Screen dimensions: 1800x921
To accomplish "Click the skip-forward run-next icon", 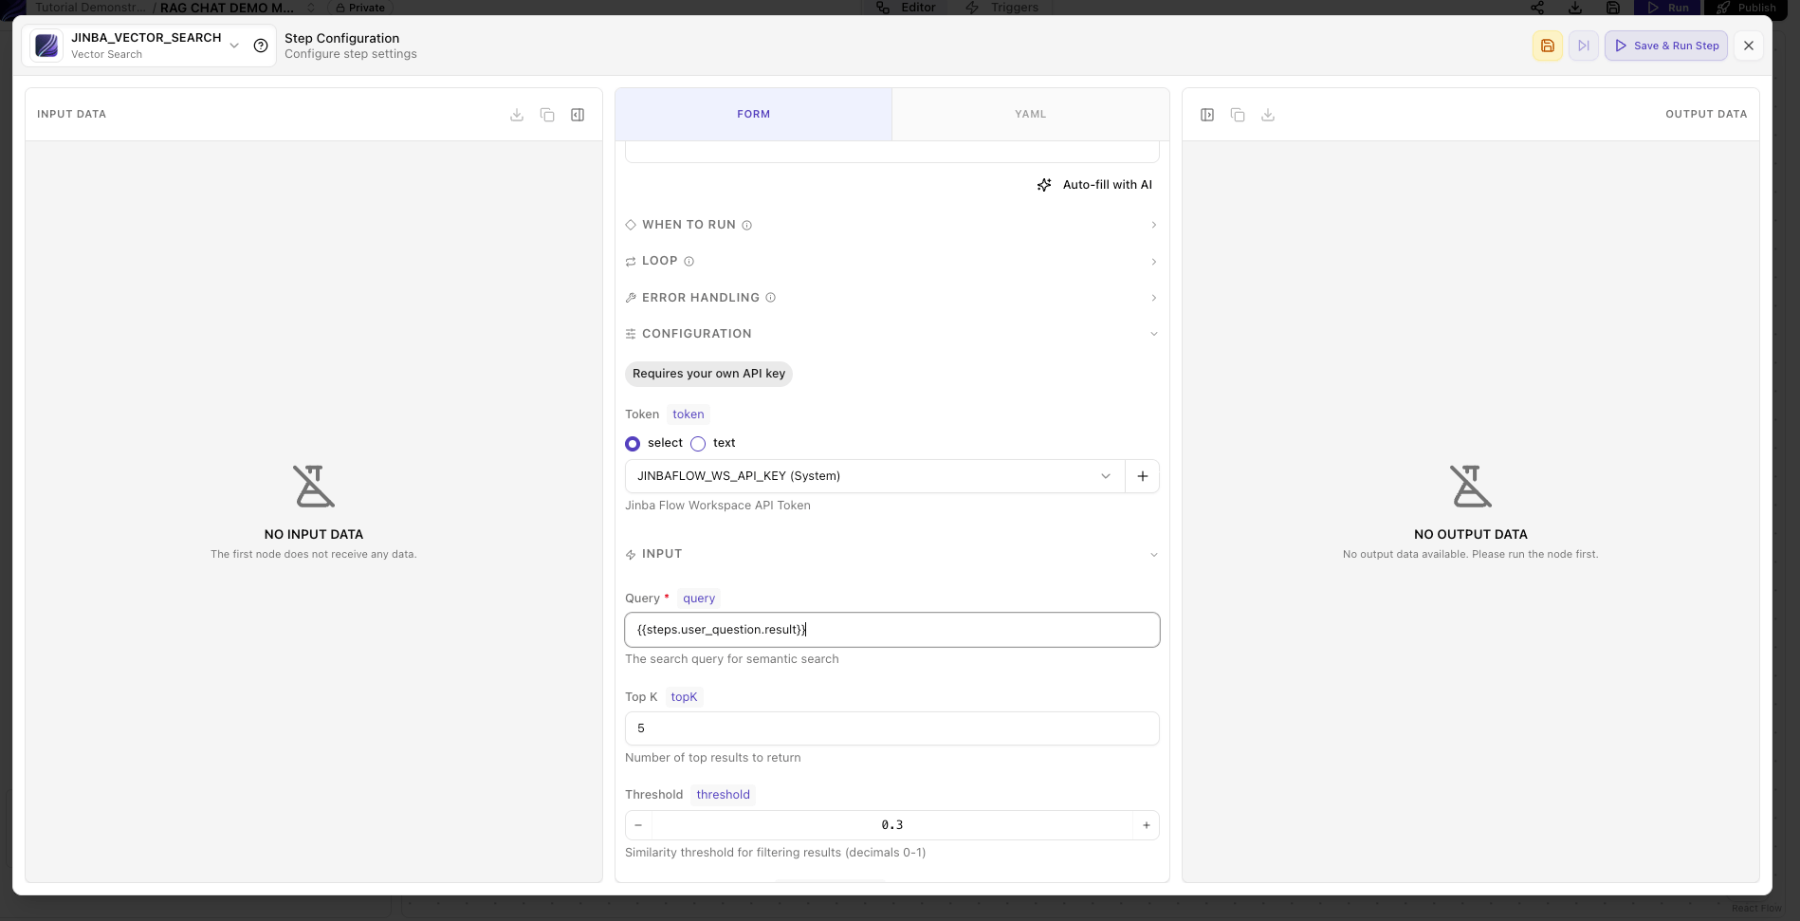I will (x=1584, y=46).
